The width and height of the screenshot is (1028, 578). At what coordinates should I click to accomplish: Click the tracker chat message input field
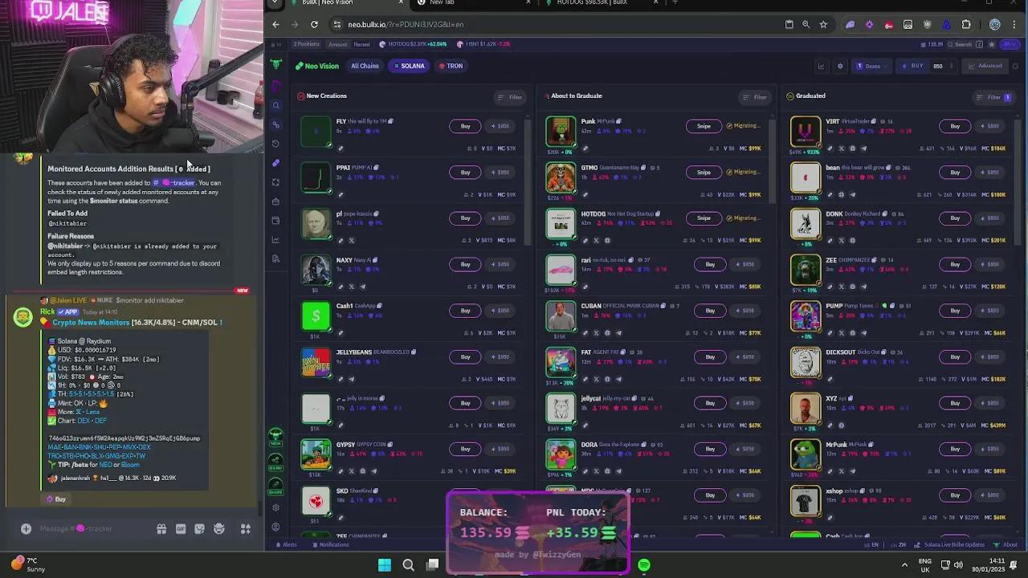104,528
